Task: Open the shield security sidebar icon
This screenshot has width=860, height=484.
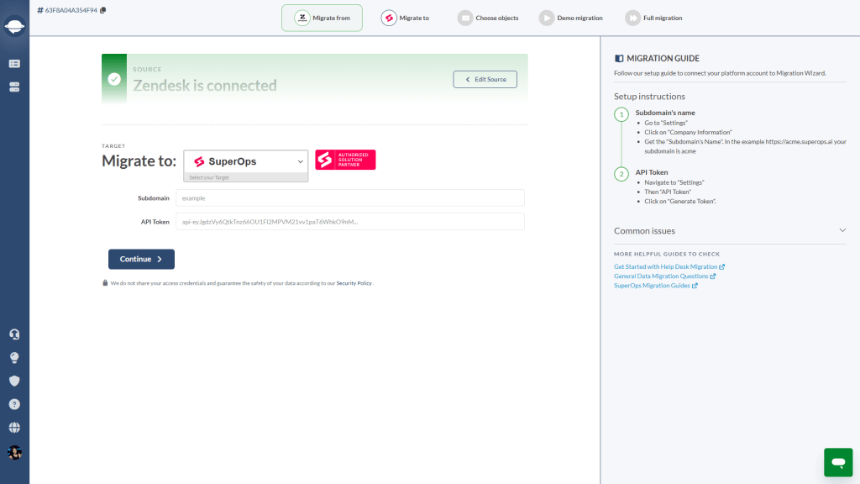Action: click(x=14, y=381)
